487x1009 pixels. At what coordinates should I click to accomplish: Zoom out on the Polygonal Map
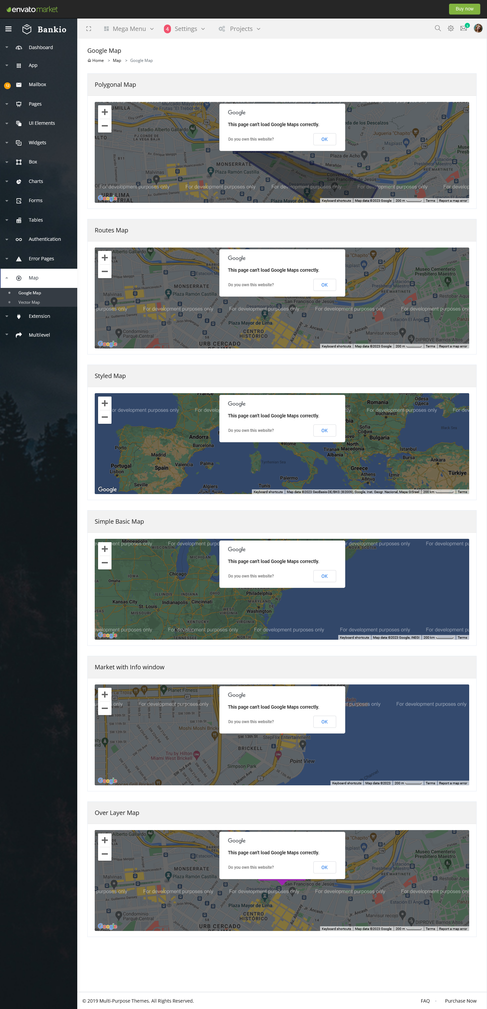[104, 126]
